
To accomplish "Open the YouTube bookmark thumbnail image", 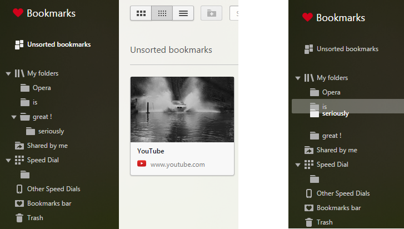I will [182, 109].
